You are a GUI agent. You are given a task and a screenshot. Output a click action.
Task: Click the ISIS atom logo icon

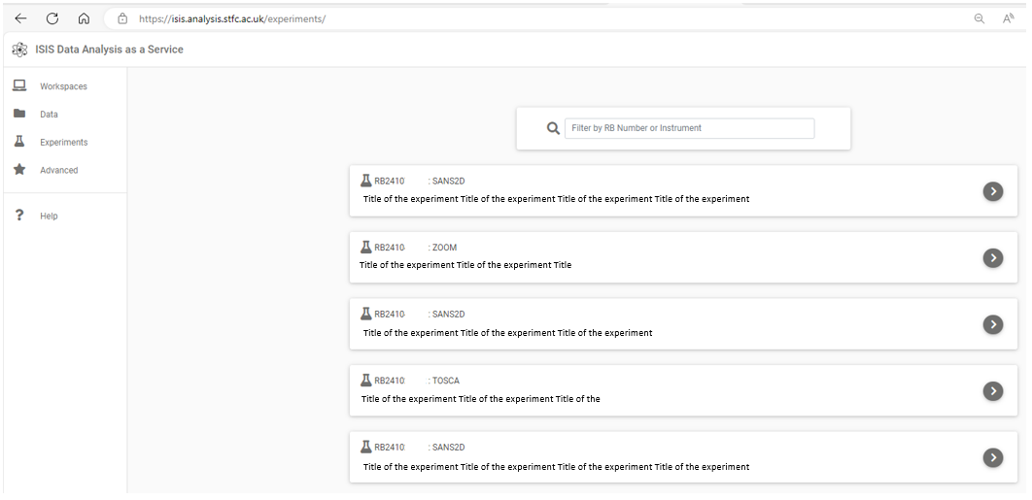point(20,50)
